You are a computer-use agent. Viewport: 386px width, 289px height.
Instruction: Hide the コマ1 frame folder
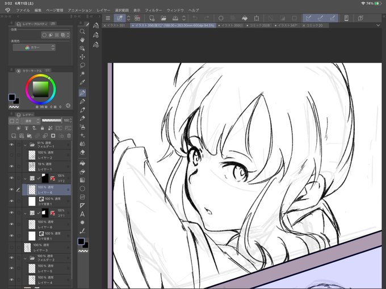11,212
